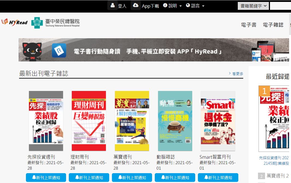Click the 理財周刊 title text
The image size is (291, 183).
click(80, 157)
